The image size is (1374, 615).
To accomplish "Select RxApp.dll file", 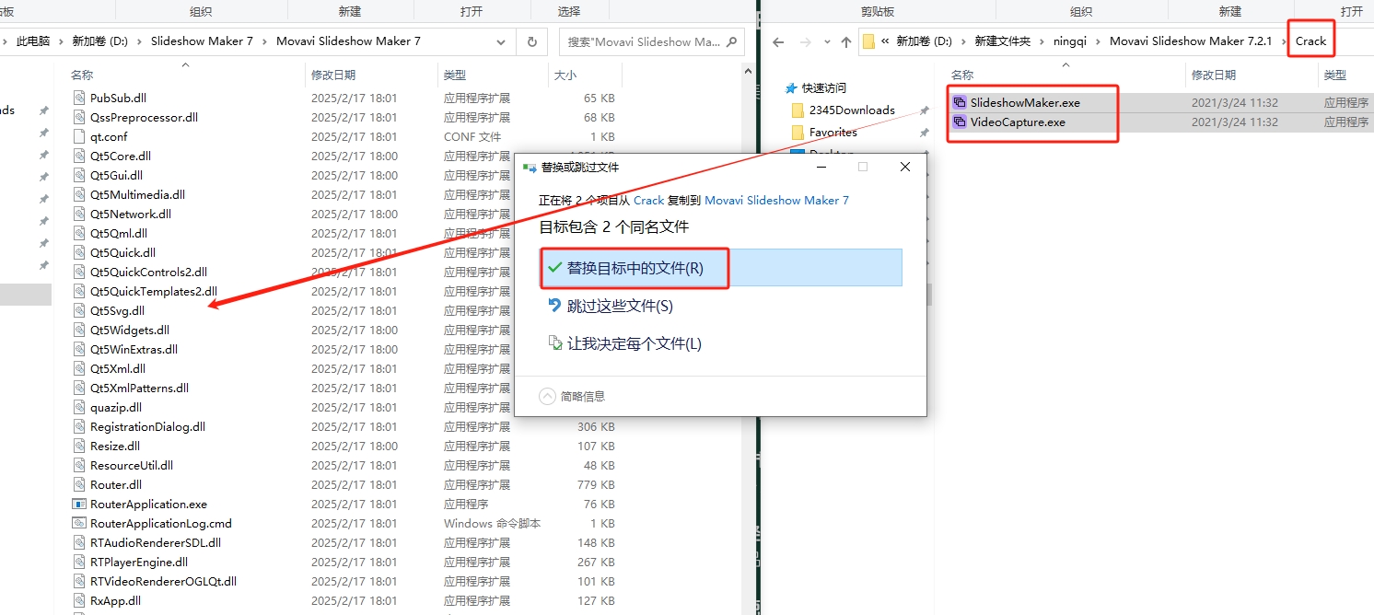I will 115,600.
